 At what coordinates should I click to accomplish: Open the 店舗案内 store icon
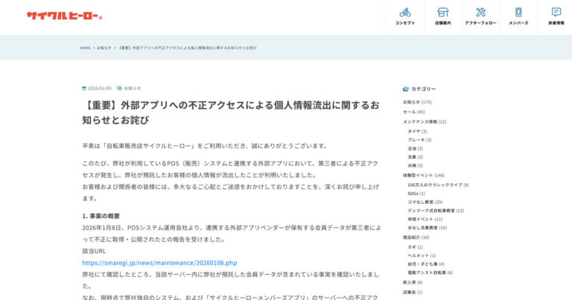pyautogui.click(x=442, y=13)
